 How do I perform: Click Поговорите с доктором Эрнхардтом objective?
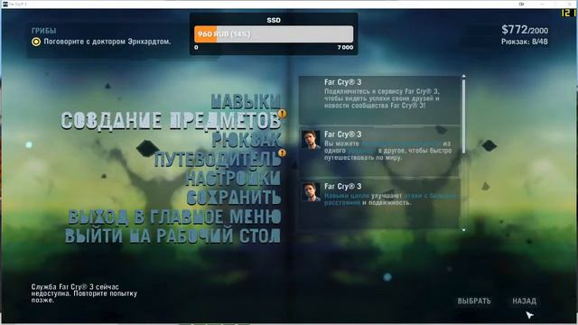(107, 42)
